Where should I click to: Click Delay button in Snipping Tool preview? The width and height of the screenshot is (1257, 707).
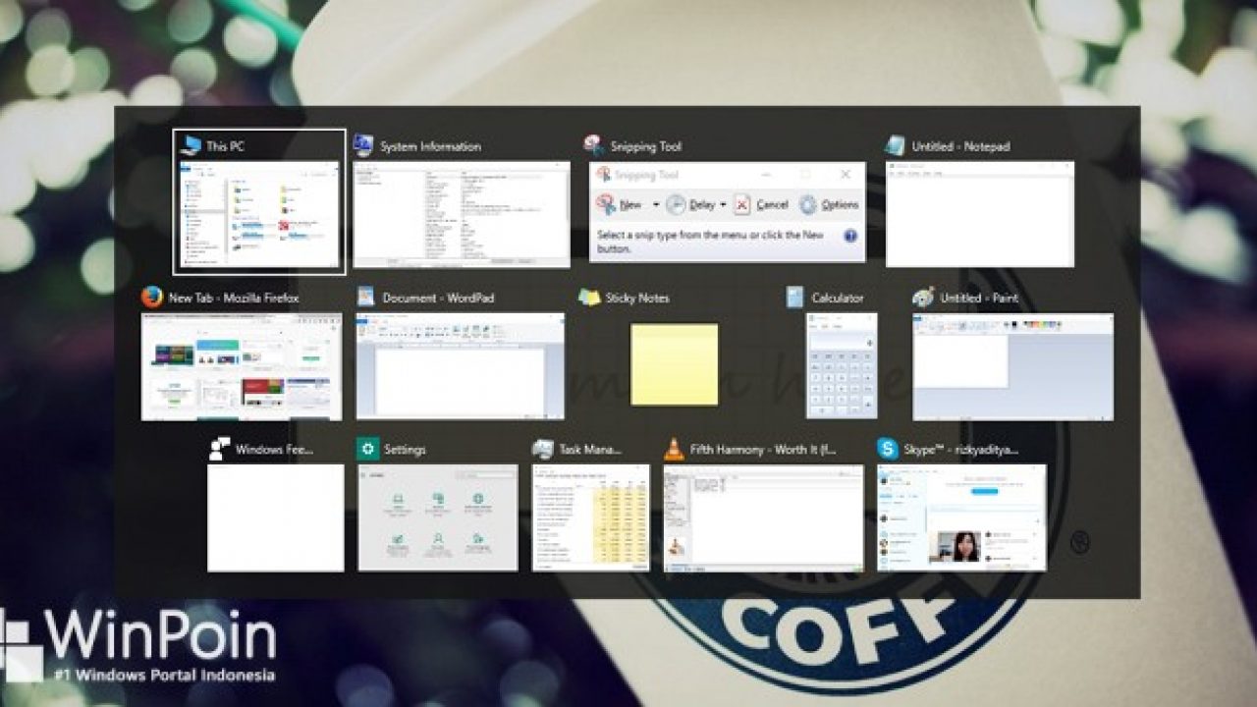[x=689, y=204]
